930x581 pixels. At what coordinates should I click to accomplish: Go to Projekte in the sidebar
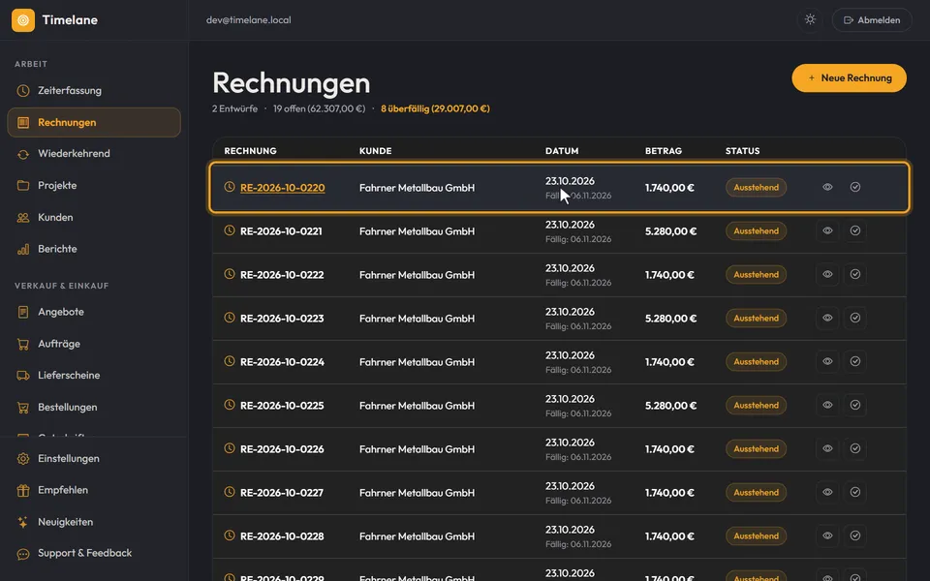pyautogui.click(x=94, y=186)
